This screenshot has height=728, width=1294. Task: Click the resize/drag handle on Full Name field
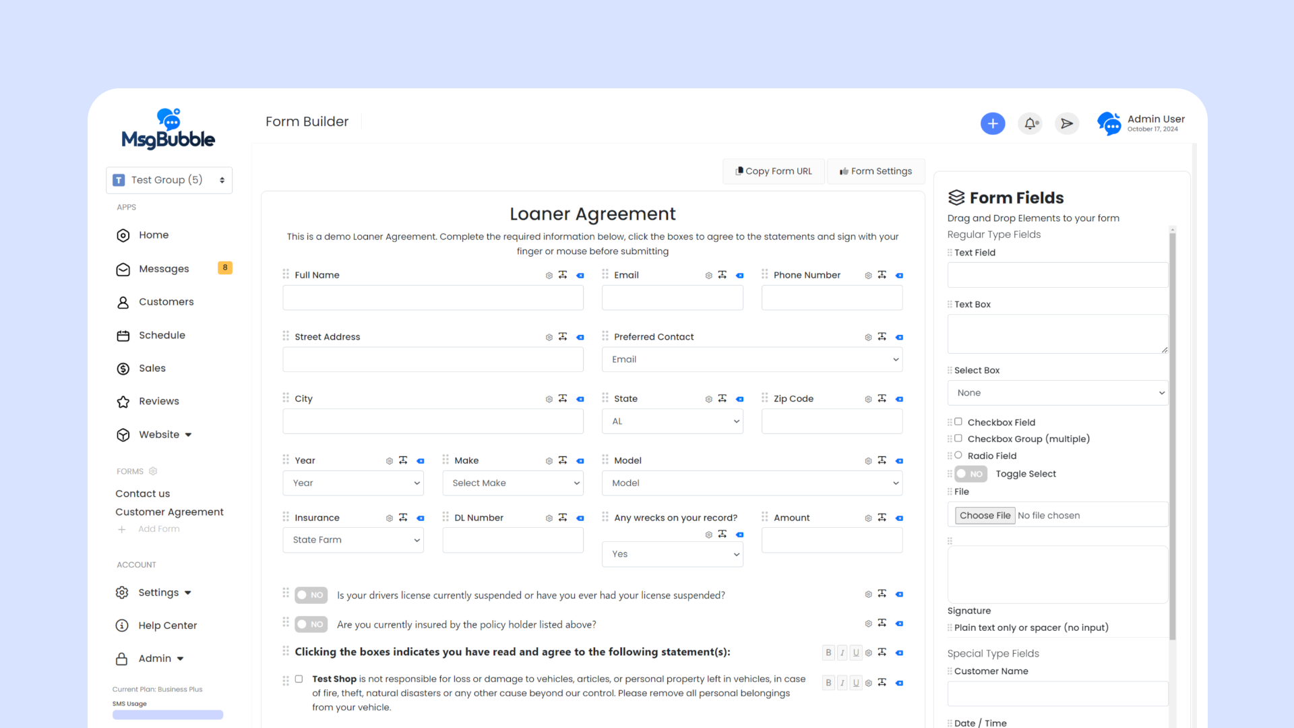(x=563, y=274)
